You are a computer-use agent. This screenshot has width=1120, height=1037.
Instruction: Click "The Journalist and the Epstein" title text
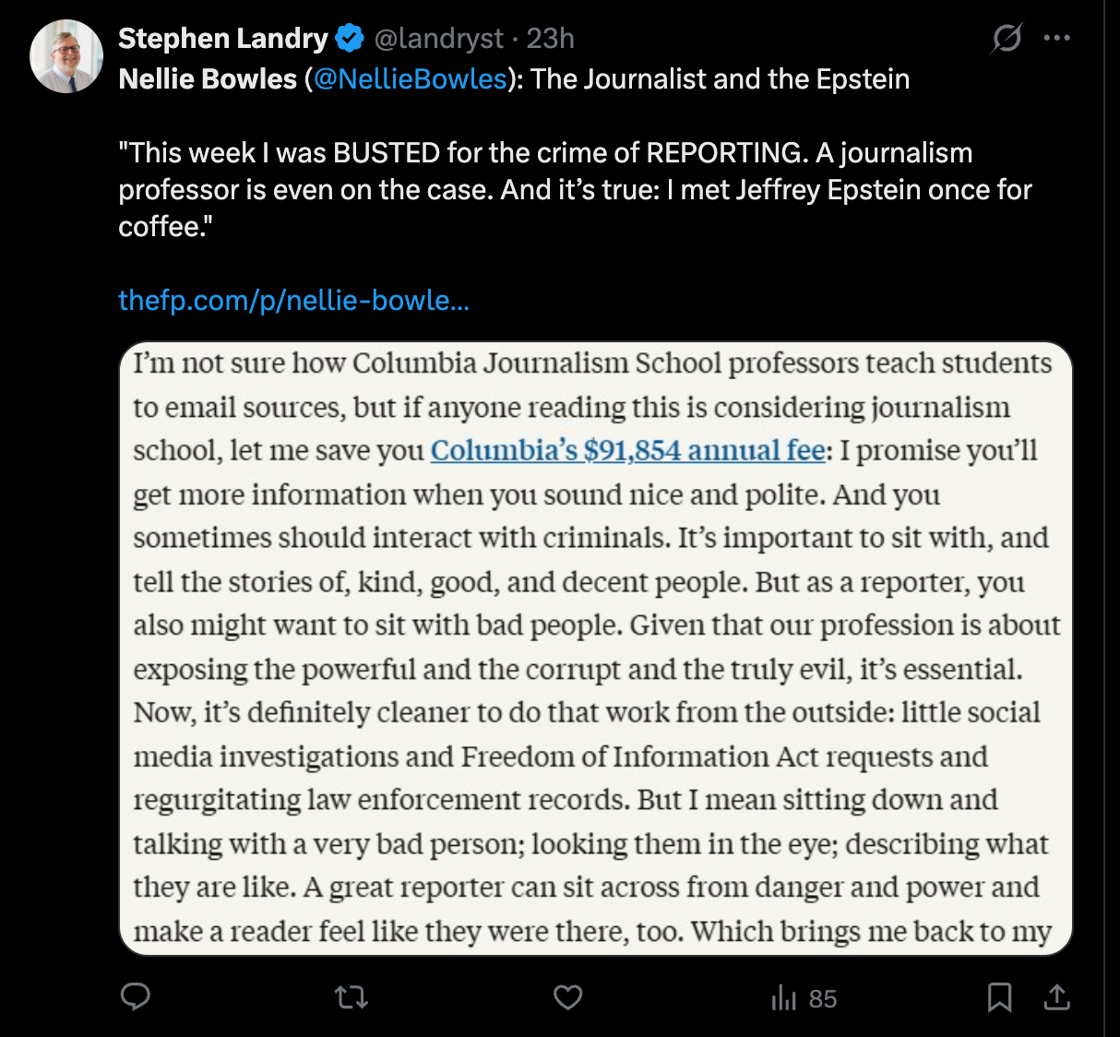(720, 79)
